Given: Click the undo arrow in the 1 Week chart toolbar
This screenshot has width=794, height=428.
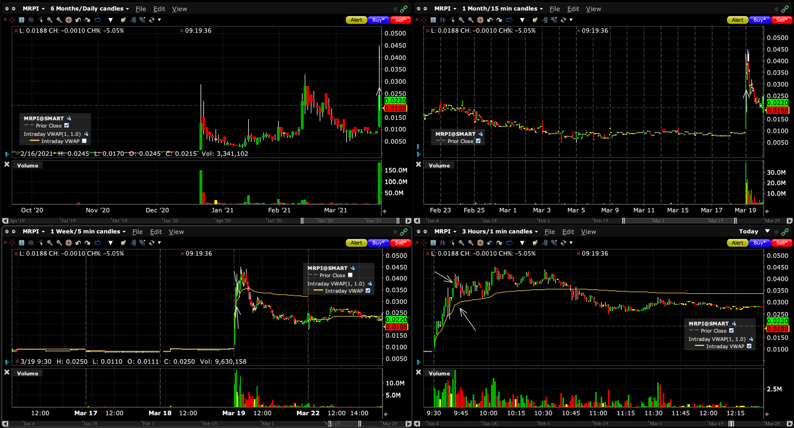Looking at the screenshot, I should pos(78,243).
